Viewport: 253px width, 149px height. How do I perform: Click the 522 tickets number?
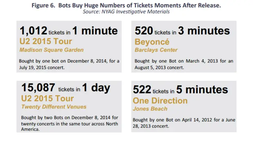[x=142, y=90]
